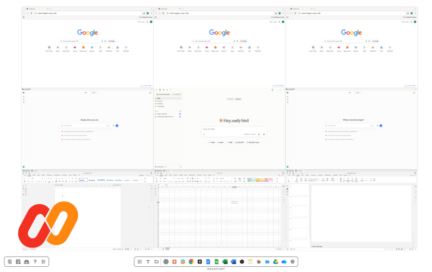Click the Google search box in the middle Chrome window

[x=219, y=41]
